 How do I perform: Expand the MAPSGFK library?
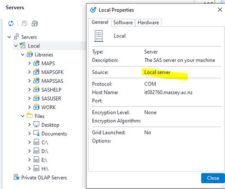(x=29, y=72)
